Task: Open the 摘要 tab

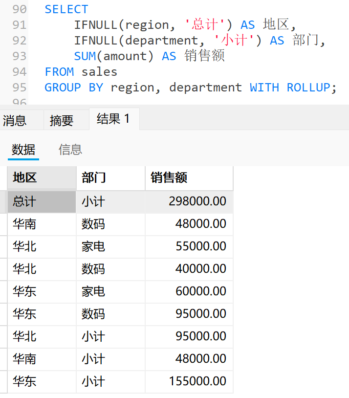Action: tap(62, 120)
